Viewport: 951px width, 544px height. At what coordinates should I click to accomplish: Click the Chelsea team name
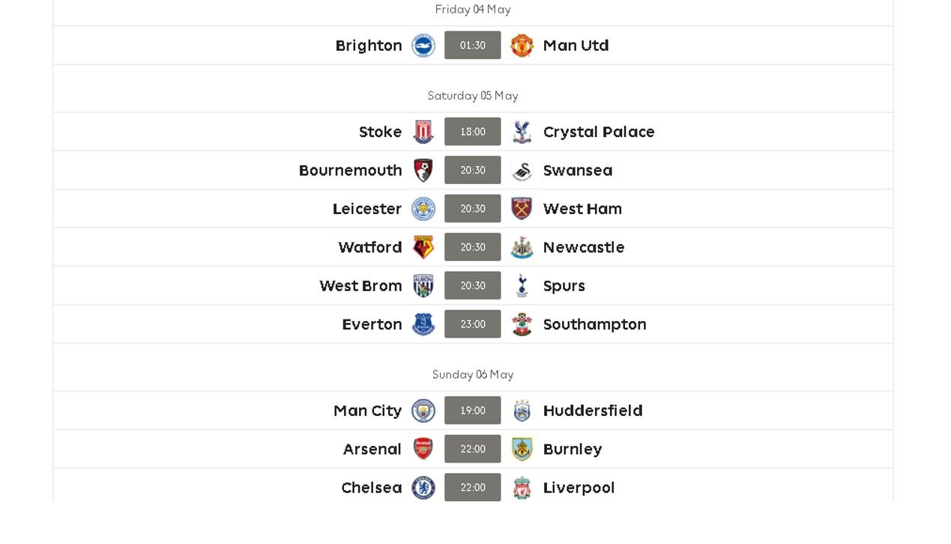click(x=372, y=488)
